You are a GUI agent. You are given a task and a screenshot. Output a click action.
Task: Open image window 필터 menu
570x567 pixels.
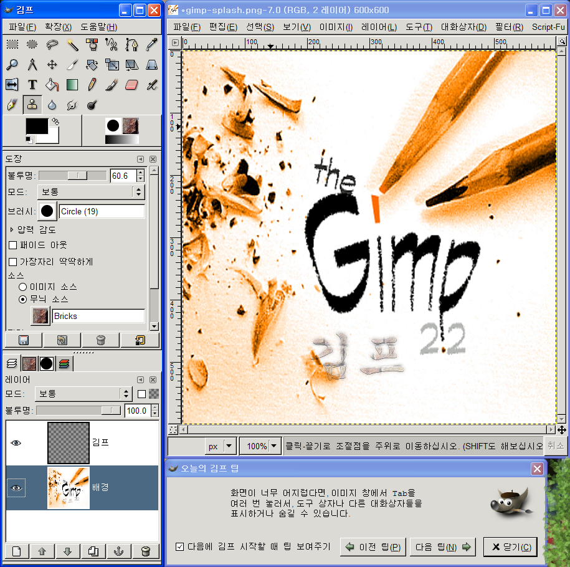pyautogui.click(x=509, y=27)
